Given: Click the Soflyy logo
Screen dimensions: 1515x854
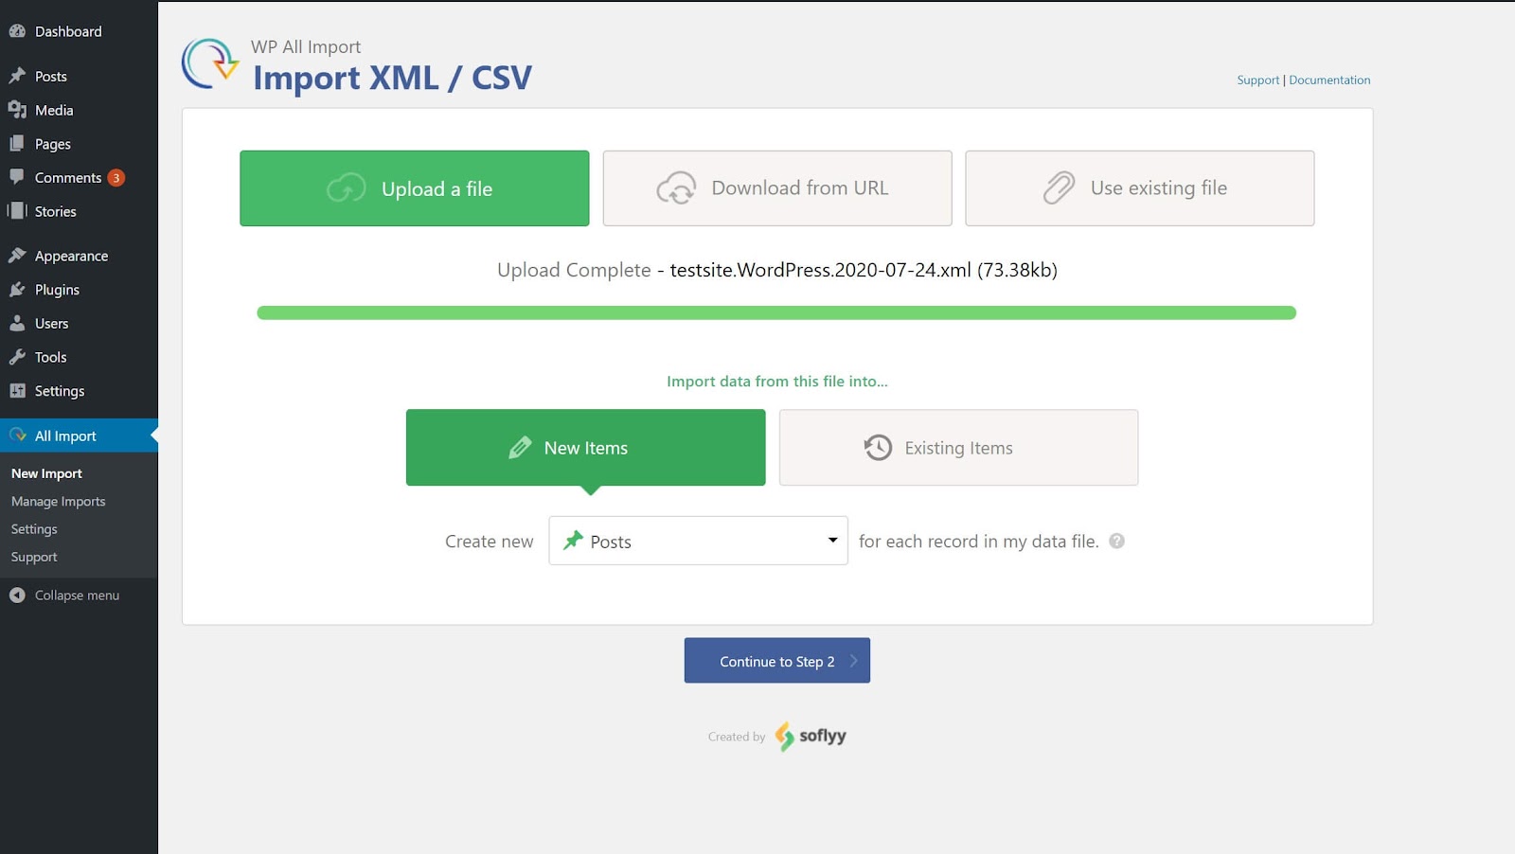Looking at the screenshot, I should click(811, 736).
